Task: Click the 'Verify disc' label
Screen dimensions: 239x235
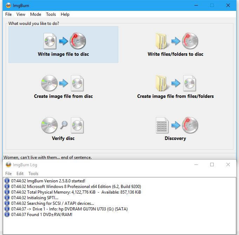Action: point(63,138)
